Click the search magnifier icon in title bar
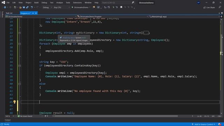 [133, 2]
